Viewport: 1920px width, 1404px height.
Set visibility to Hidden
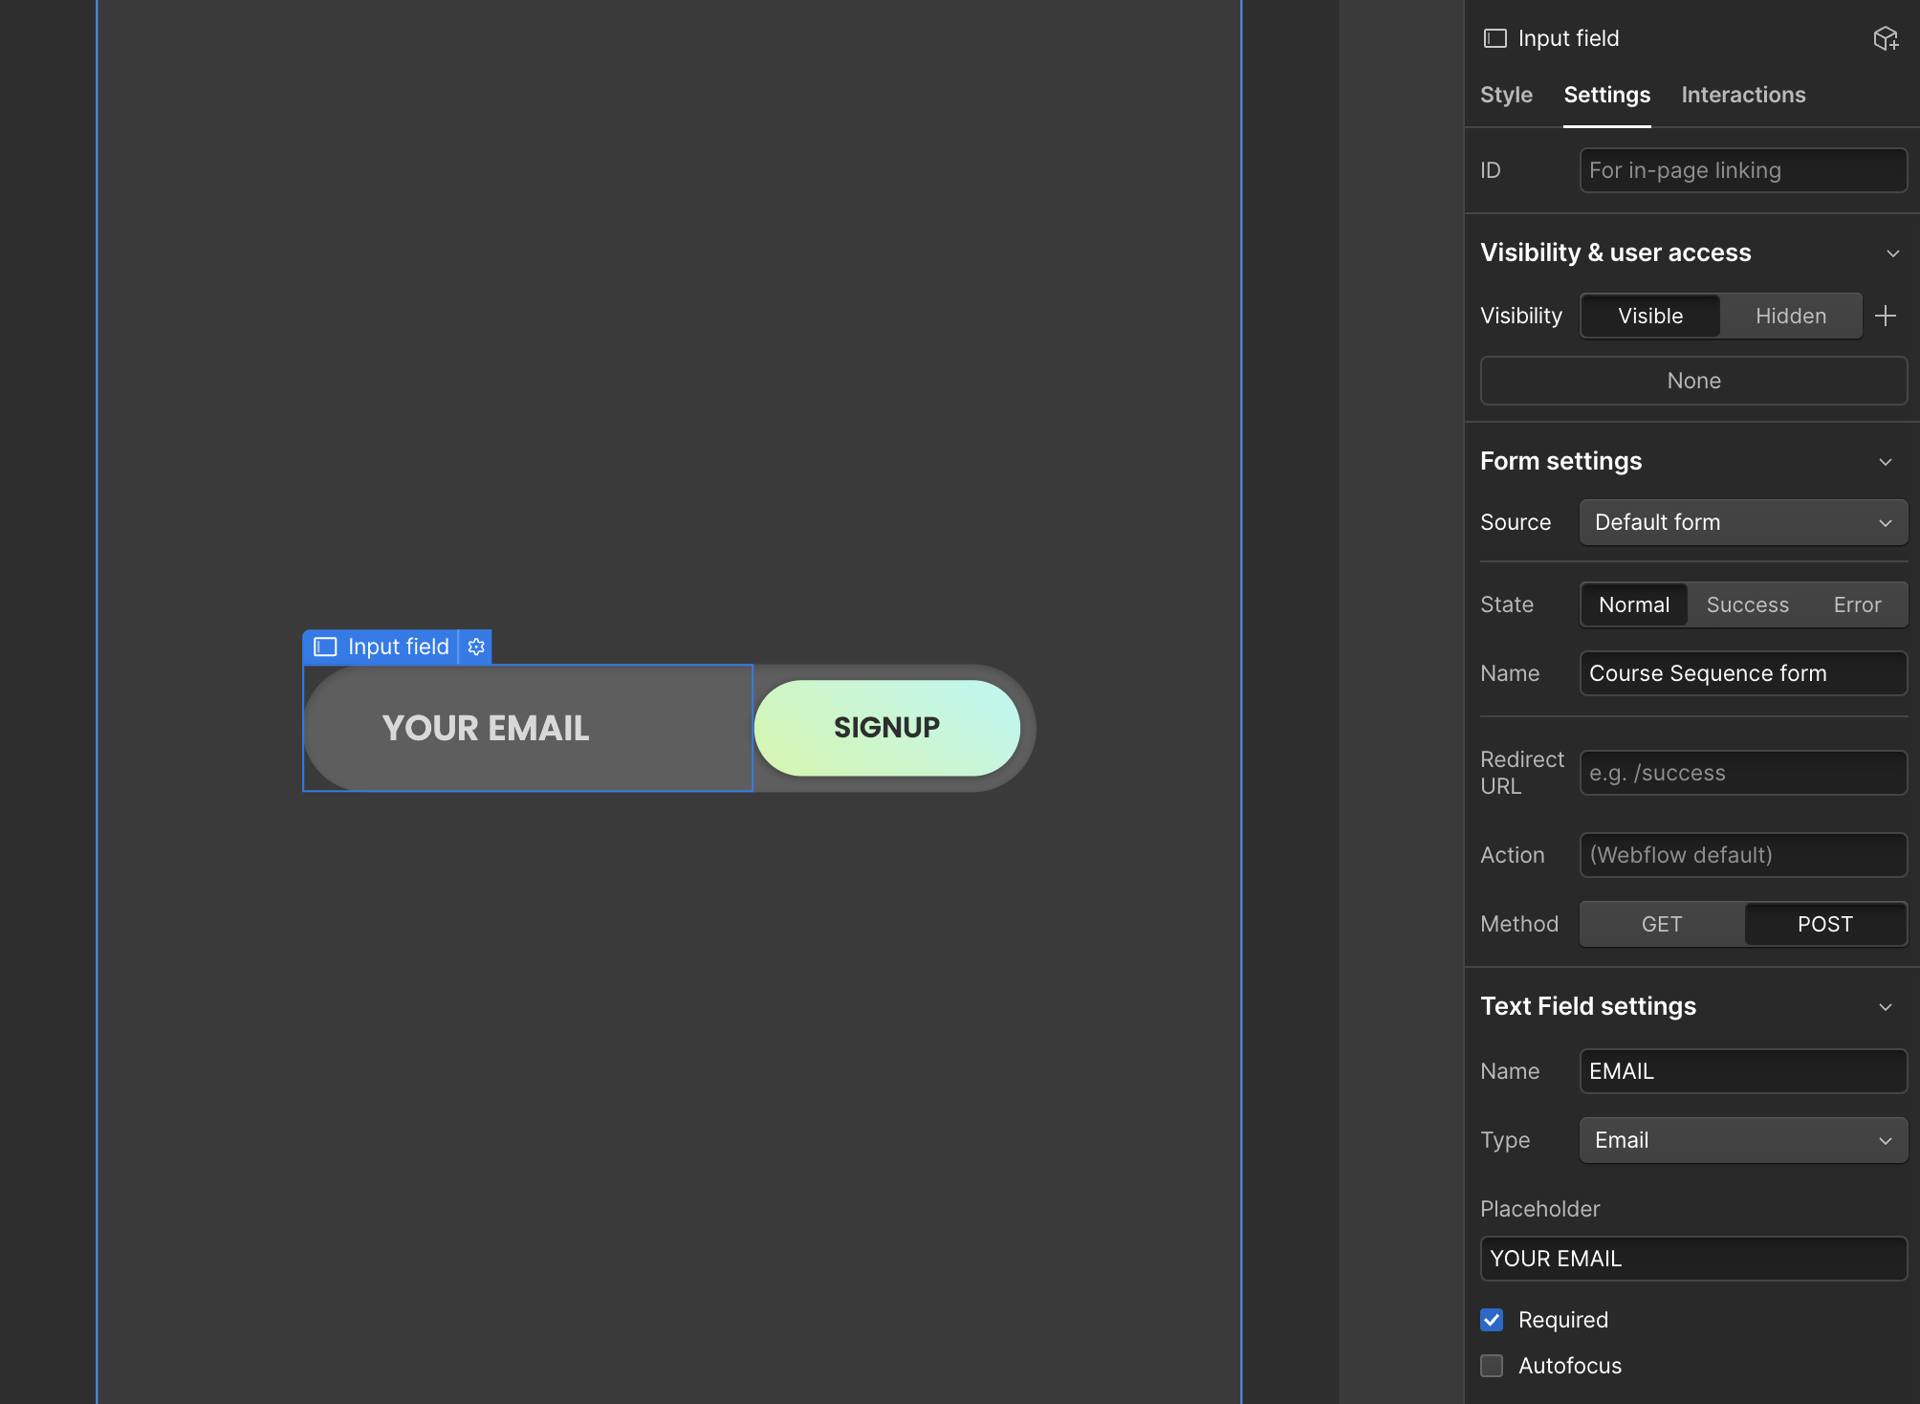pyautogui.click(x=1791, y=316)
